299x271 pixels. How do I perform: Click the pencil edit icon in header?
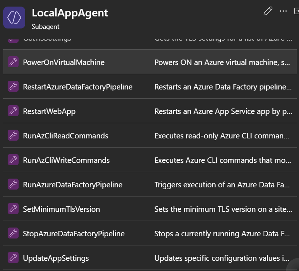(268, 11)
